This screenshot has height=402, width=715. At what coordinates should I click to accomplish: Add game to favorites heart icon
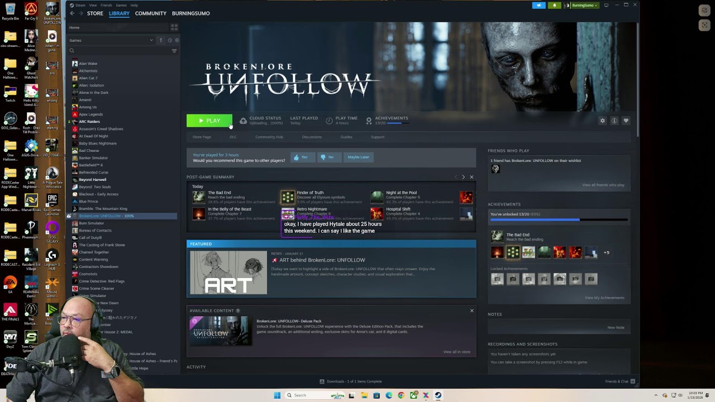[x=626, y=121]
